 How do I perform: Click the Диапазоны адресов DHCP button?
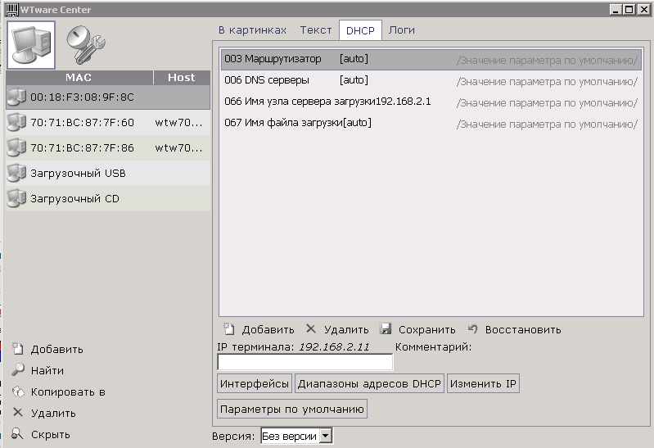coord(369,384)
